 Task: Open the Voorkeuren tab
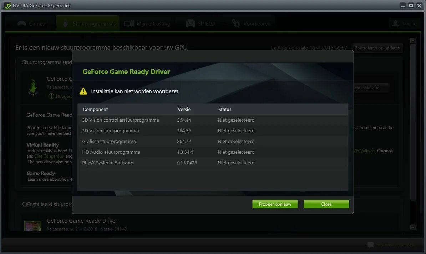(x=251, y=23)
